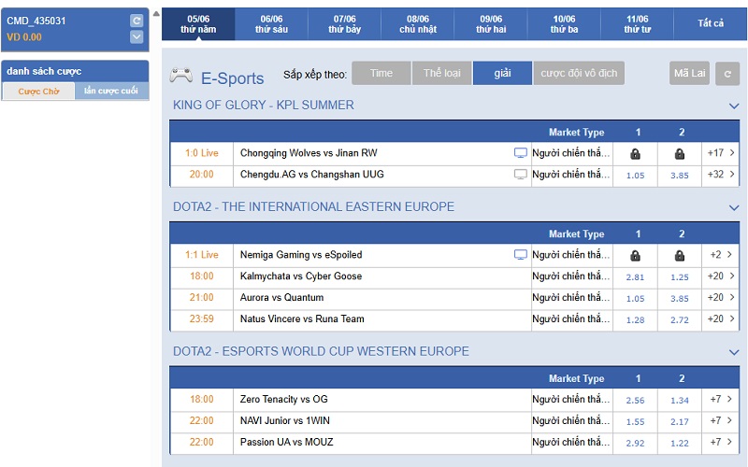Collapse DOTA2 International Eastern Europe section

pyautogui.click(x=733, y=207)
